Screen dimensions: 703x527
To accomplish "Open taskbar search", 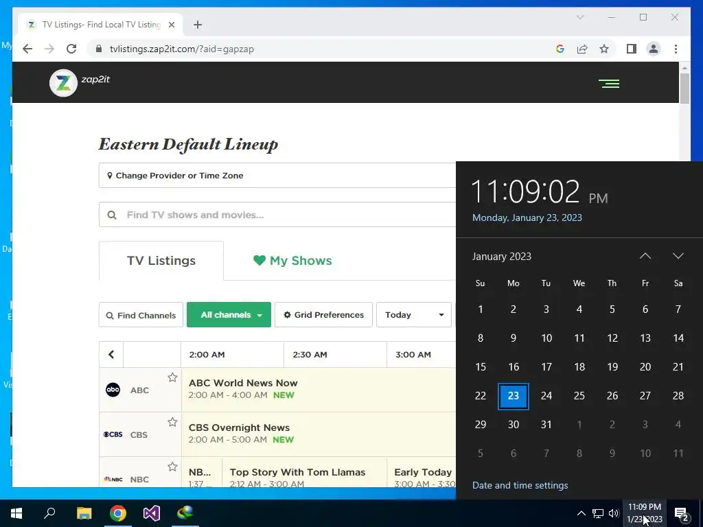I will (49, 513).
